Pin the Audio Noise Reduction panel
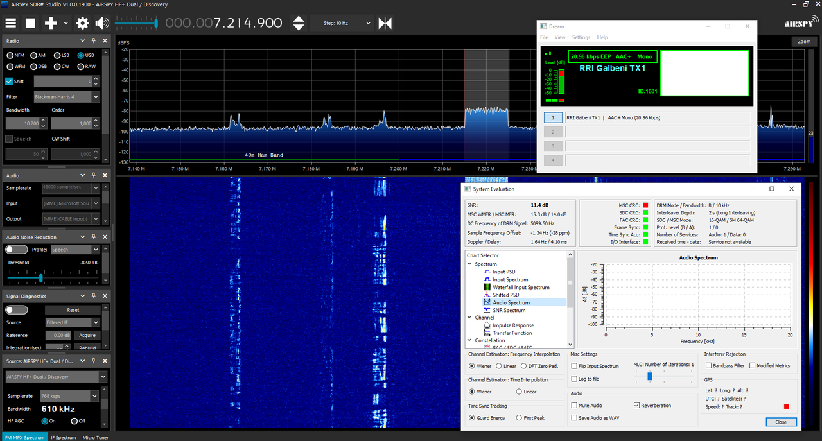 (94, 237)
